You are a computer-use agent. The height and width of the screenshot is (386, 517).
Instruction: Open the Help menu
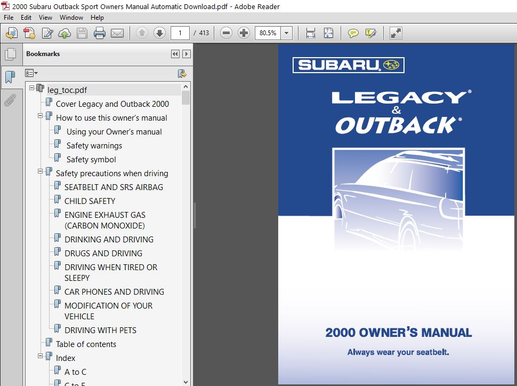[x=97, y=18]
